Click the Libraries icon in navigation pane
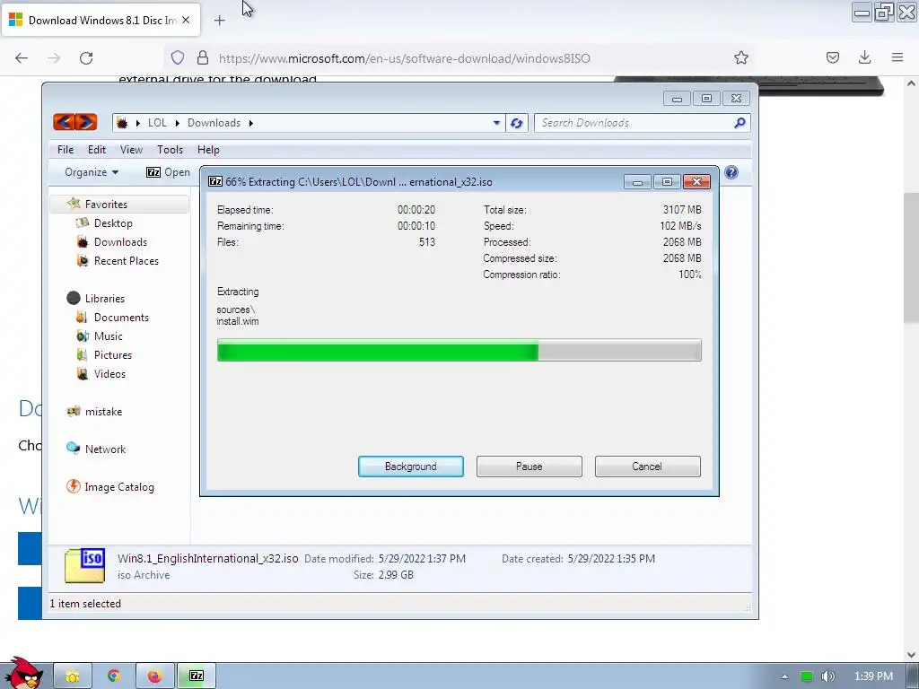919x689 pixels. 74,298
